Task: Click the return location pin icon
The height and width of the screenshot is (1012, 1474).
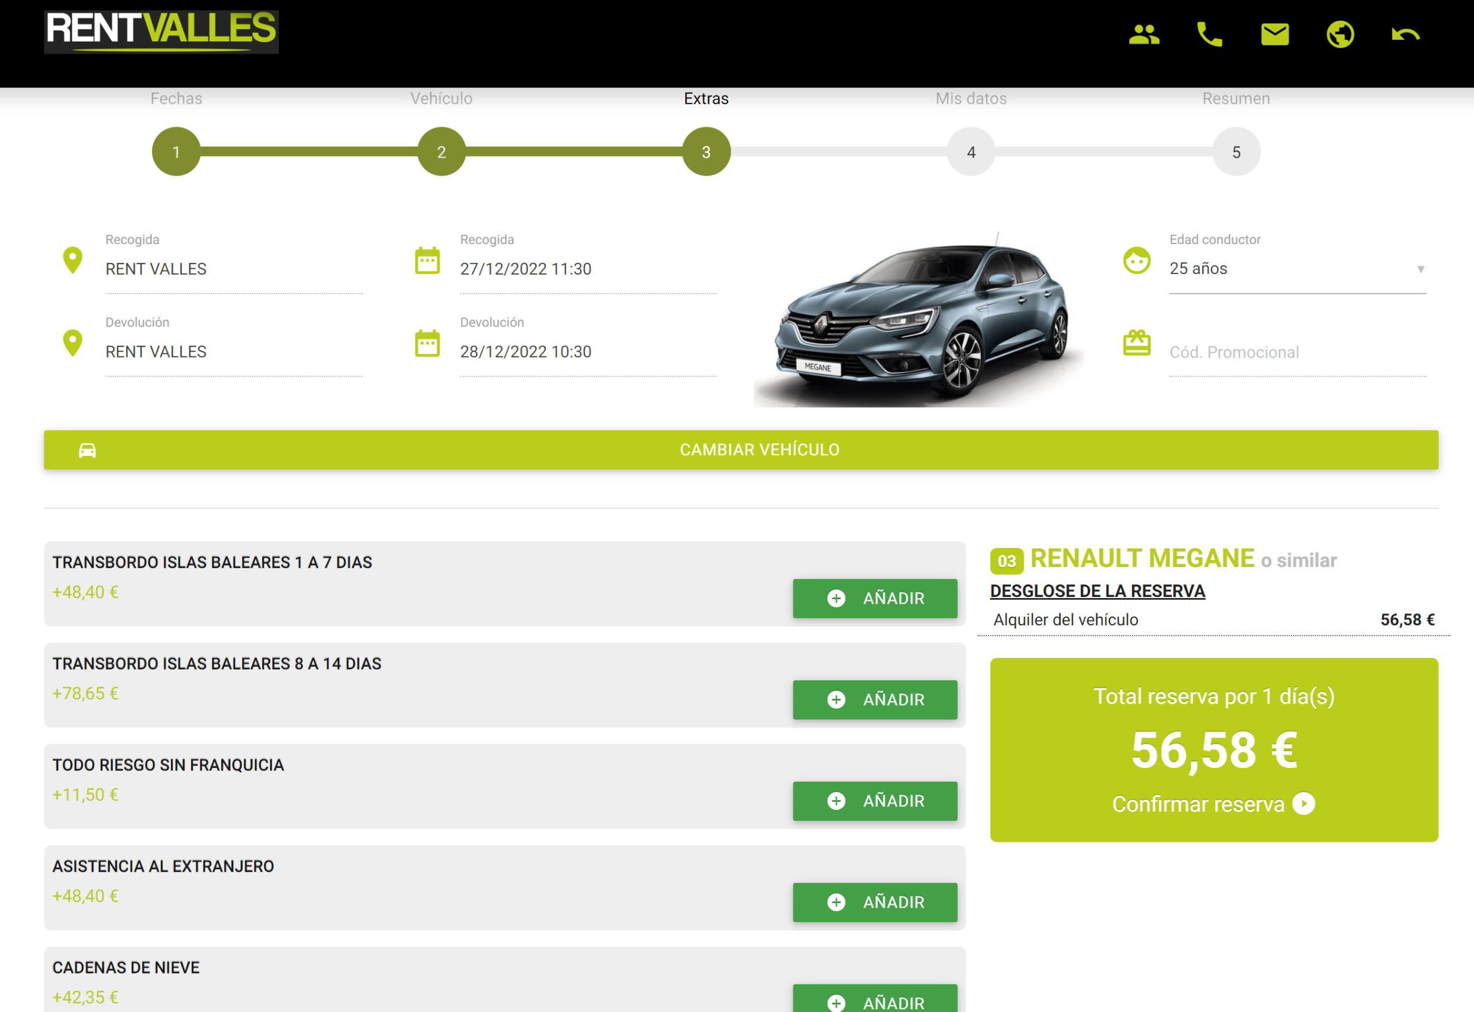Action: click(73, 343)
